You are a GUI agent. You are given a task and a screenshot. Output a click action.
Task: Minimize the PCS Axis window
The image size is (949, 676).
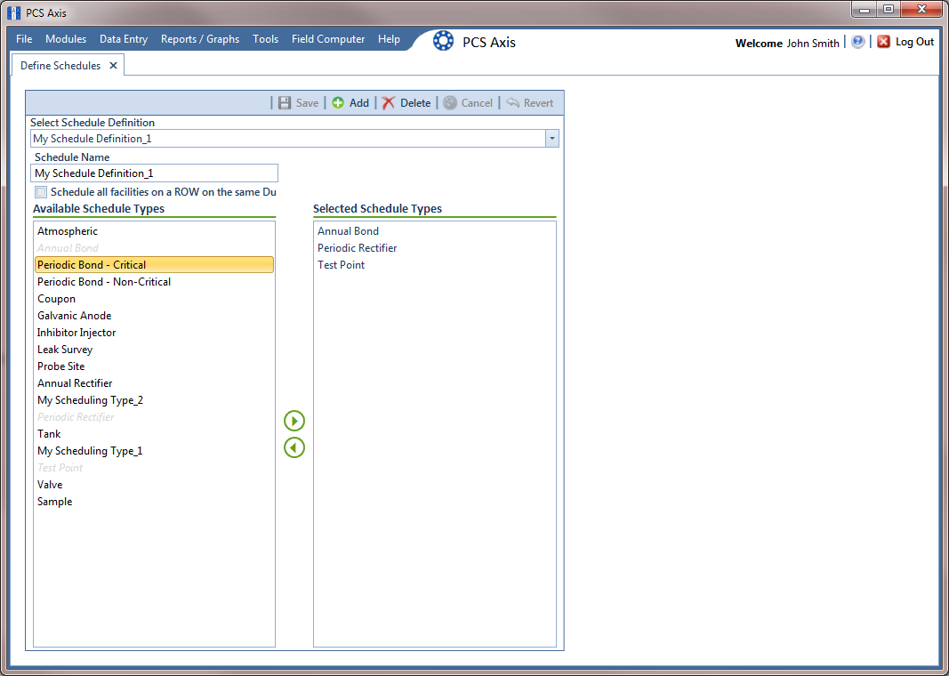865,11
